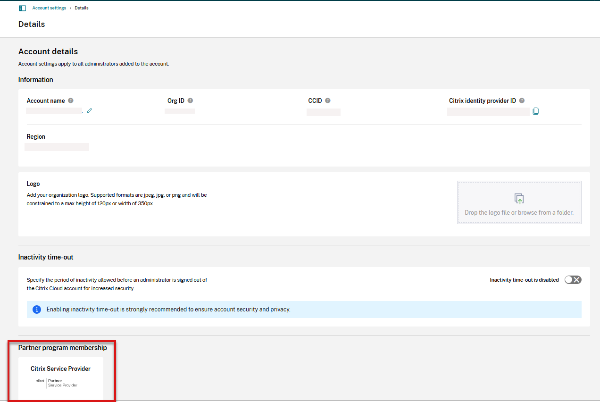Image resolution: width=600 pixels, height=402 pixels.
Task: Click the blue info icon in banner
Action: coord(37,310)
